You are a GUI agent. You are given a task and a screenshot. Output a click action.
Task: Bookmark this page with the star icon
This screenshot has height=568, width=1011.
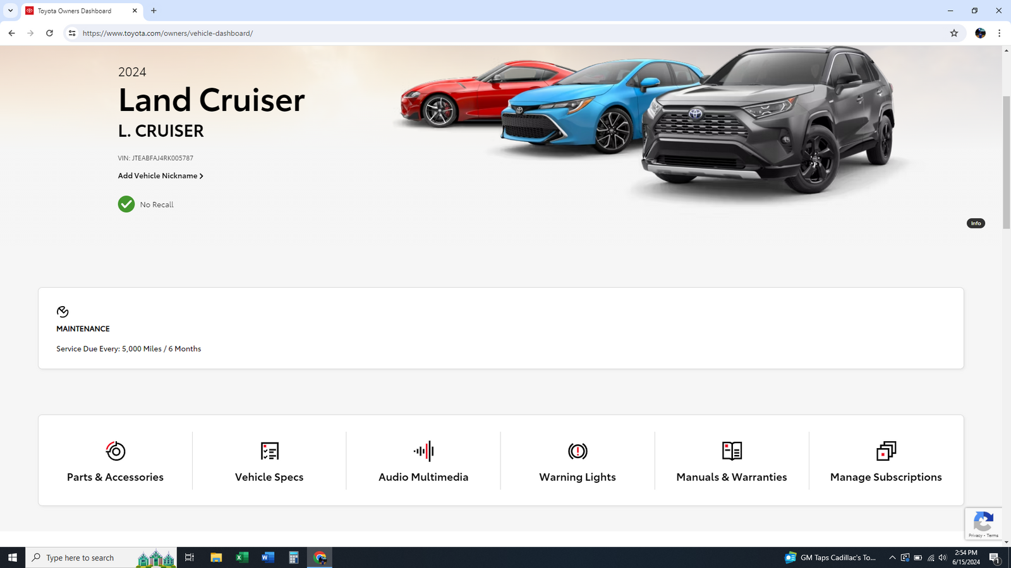(954, 33)
